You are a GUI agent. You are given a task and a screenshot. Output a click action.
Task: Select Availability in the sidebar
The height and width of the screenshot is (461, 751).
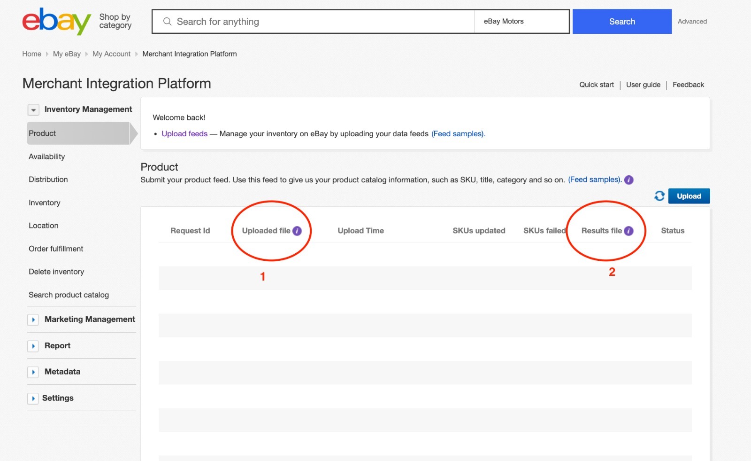click(x=46, y=156)
